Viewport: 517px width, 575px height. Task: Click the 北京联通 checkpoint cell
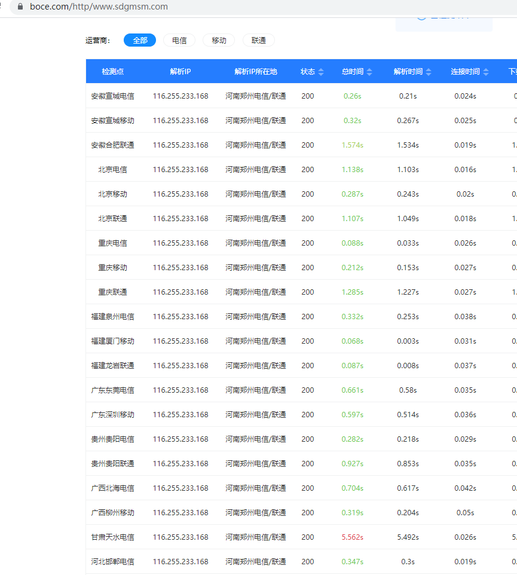pyautogui.click(x=112, y=219)
